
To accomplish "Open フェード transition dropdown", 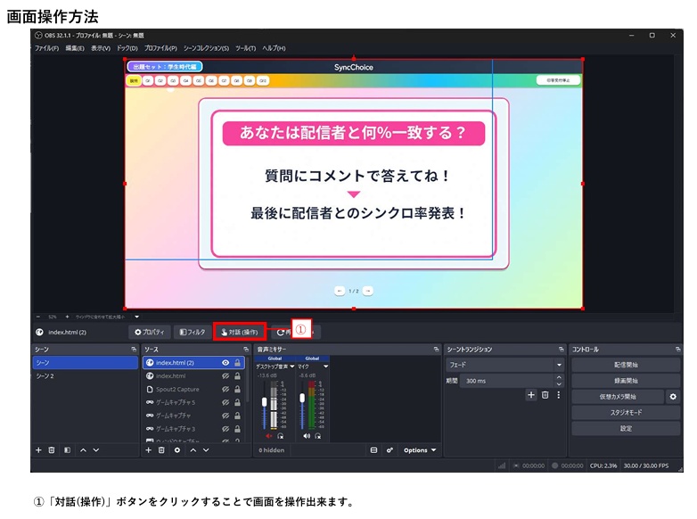I will 505,365.
